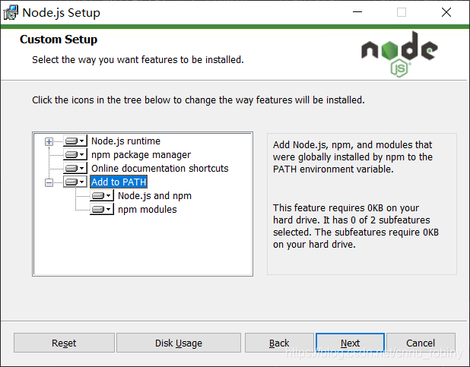Proceed with the Next button
470x367 pixels.
350,343
